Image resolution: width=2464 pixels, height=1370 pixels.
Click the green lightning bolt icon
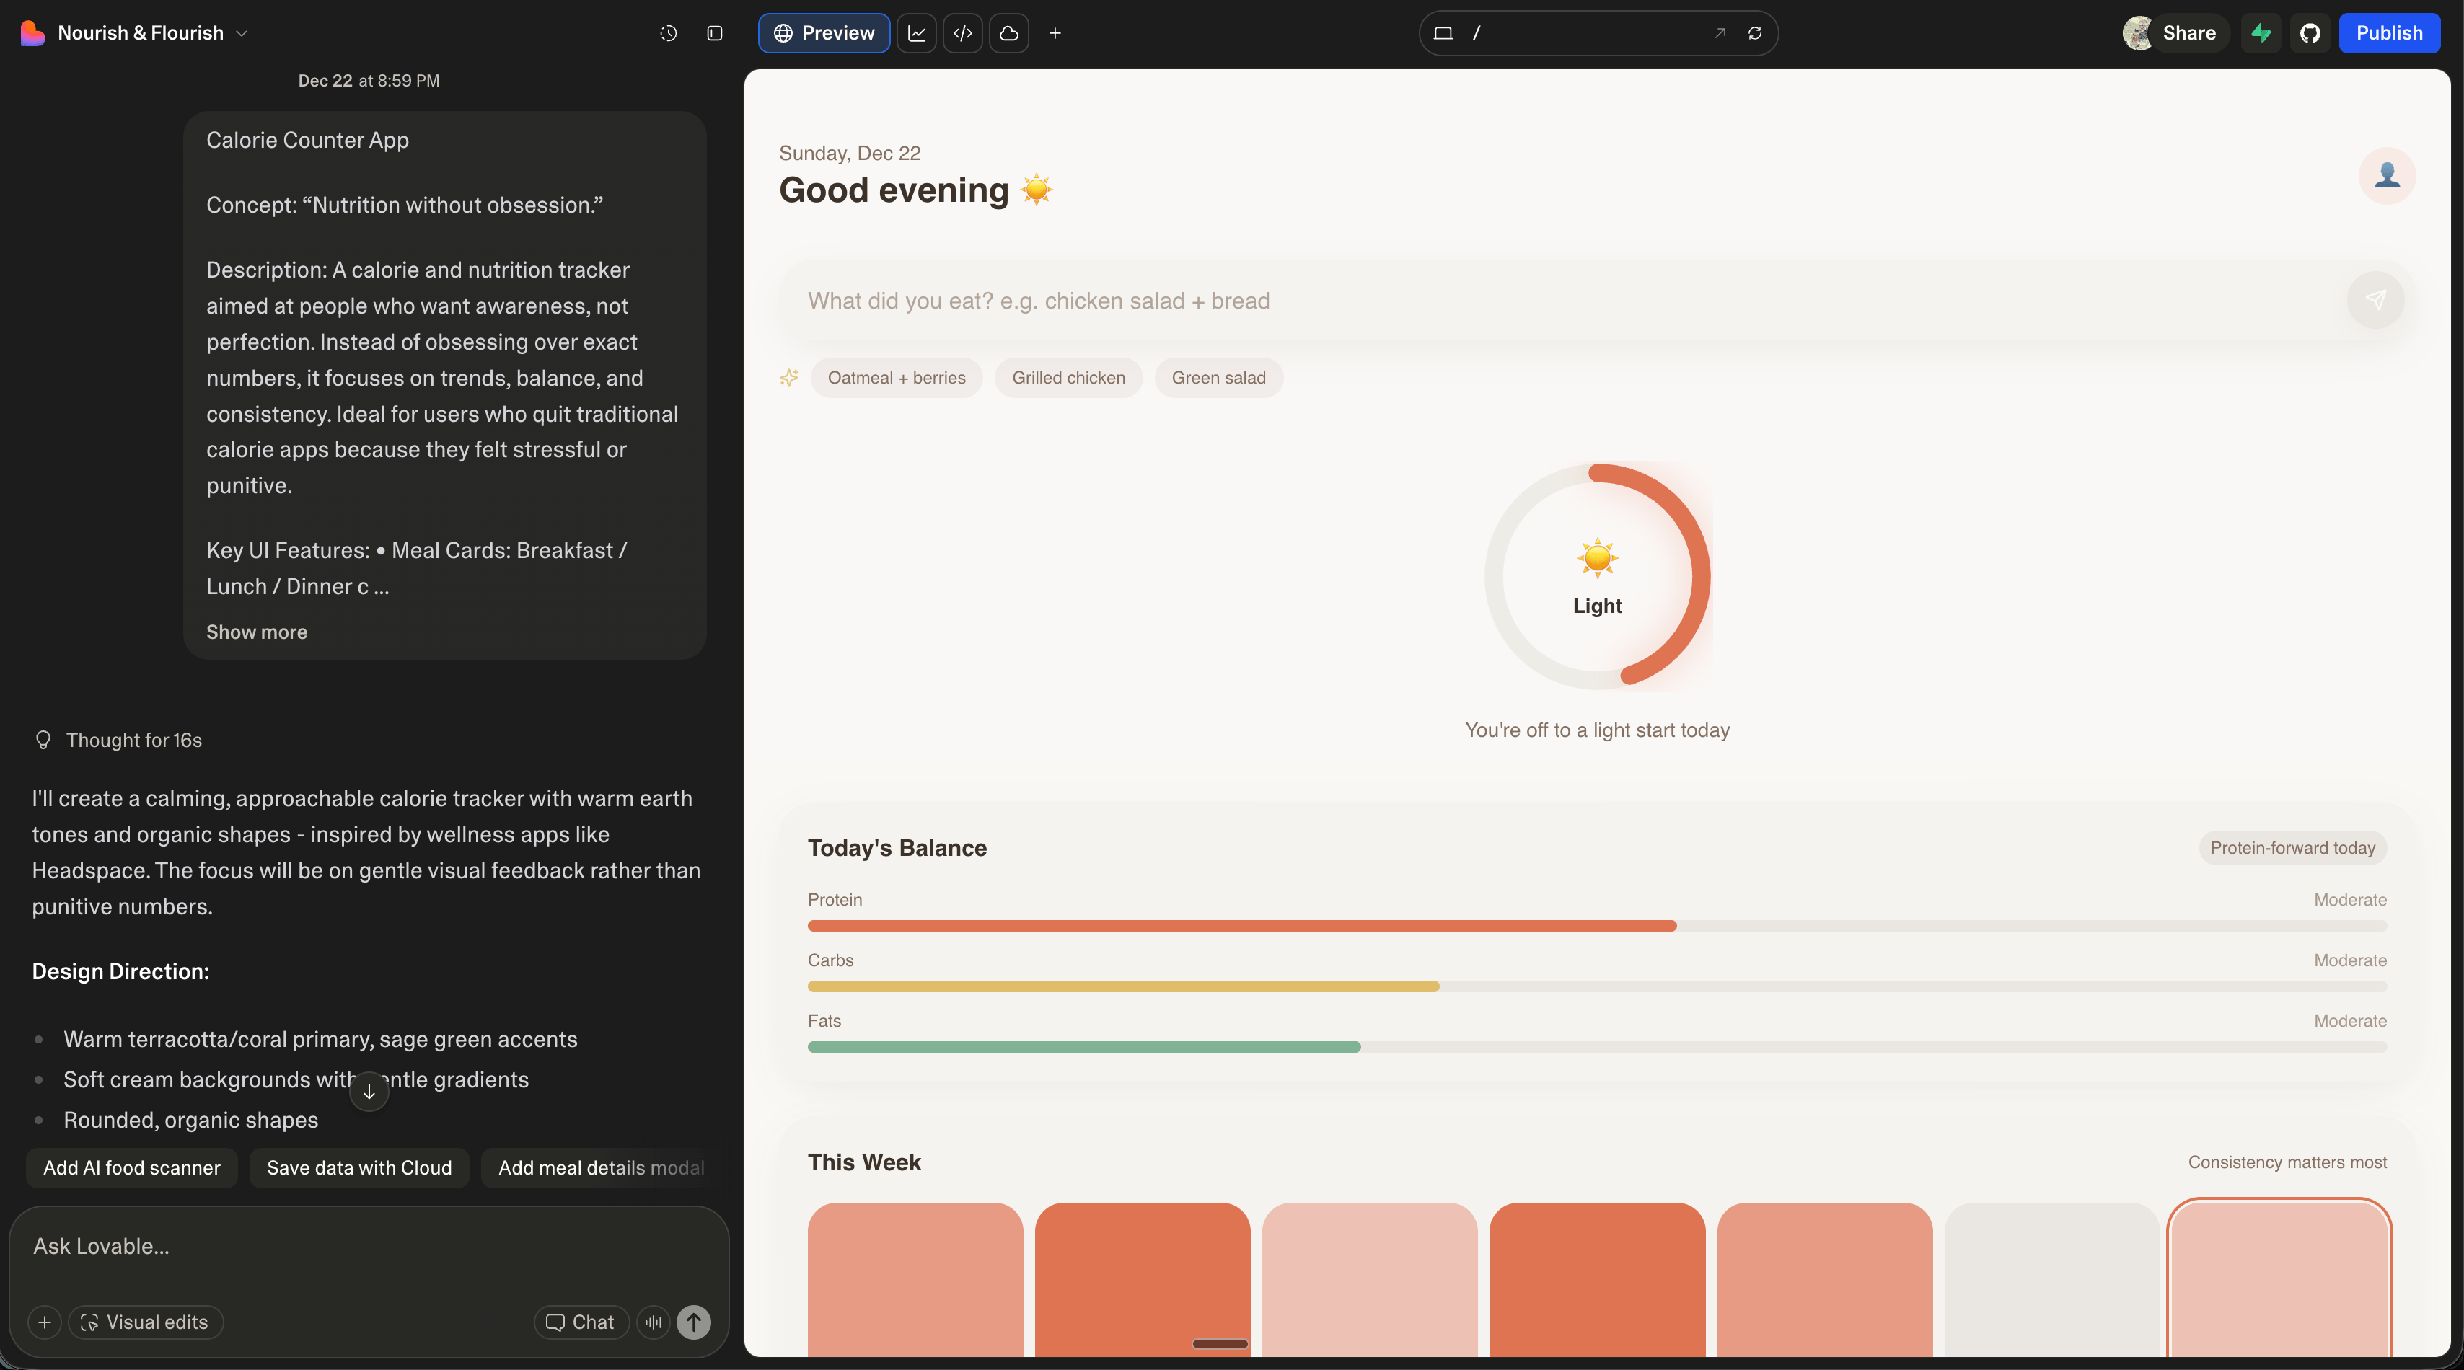pyautogui.click(x=2261, y=33)
